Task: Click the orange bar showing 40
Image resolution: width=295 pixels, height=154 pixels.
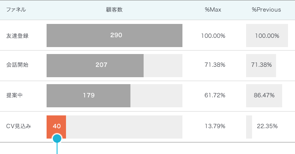Action: pyautogui.click(x=56, y=127)
